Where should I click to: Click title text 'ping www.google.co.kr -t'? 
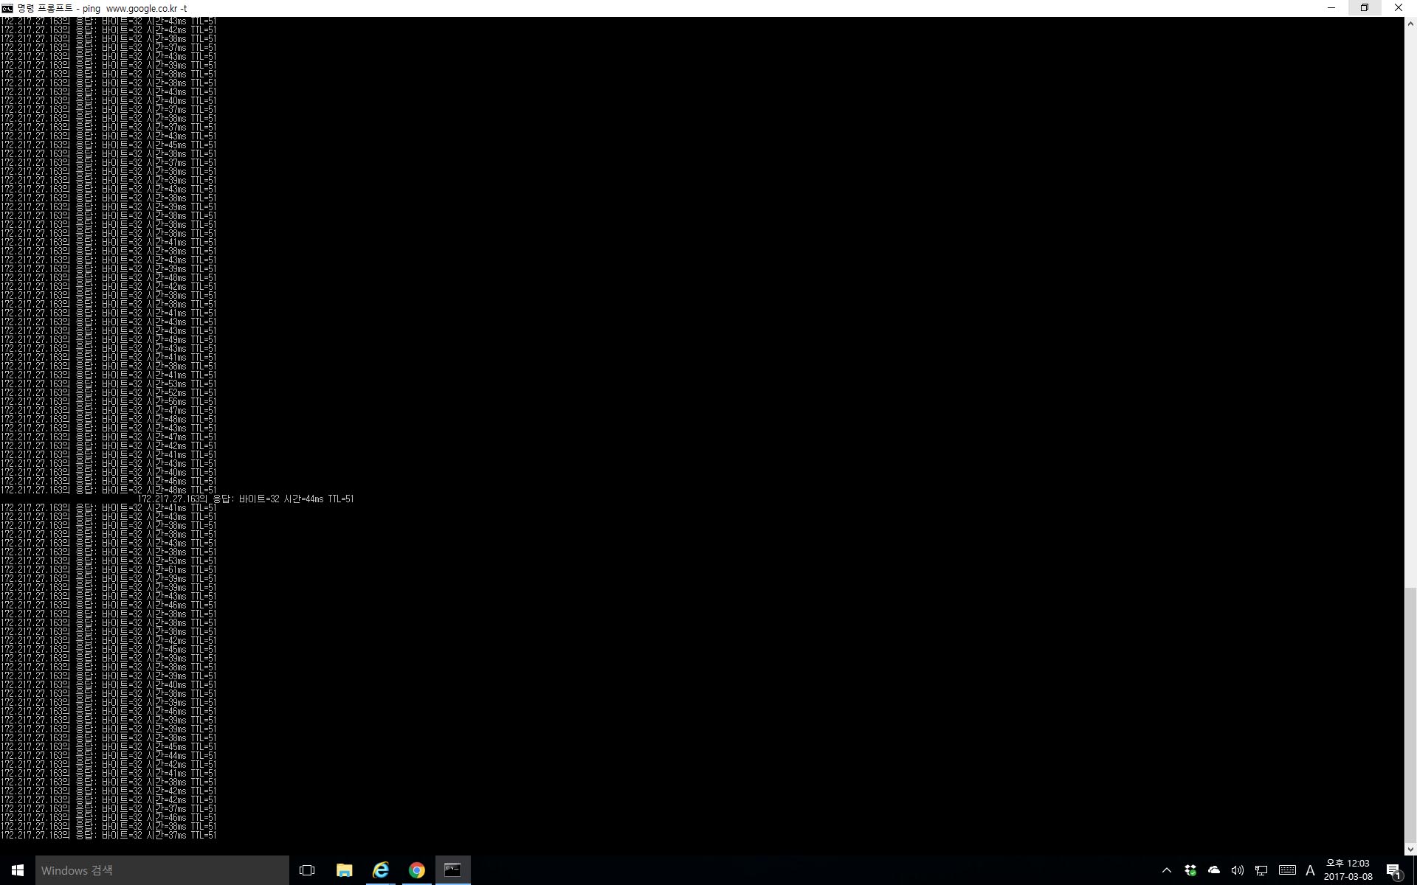[x=135, y=8]
